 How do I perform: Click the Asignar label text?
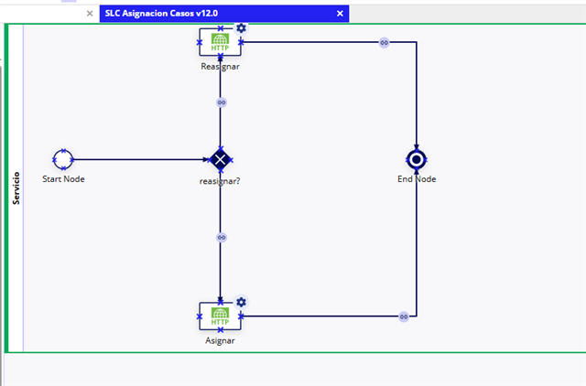click(x=220, y=340)
